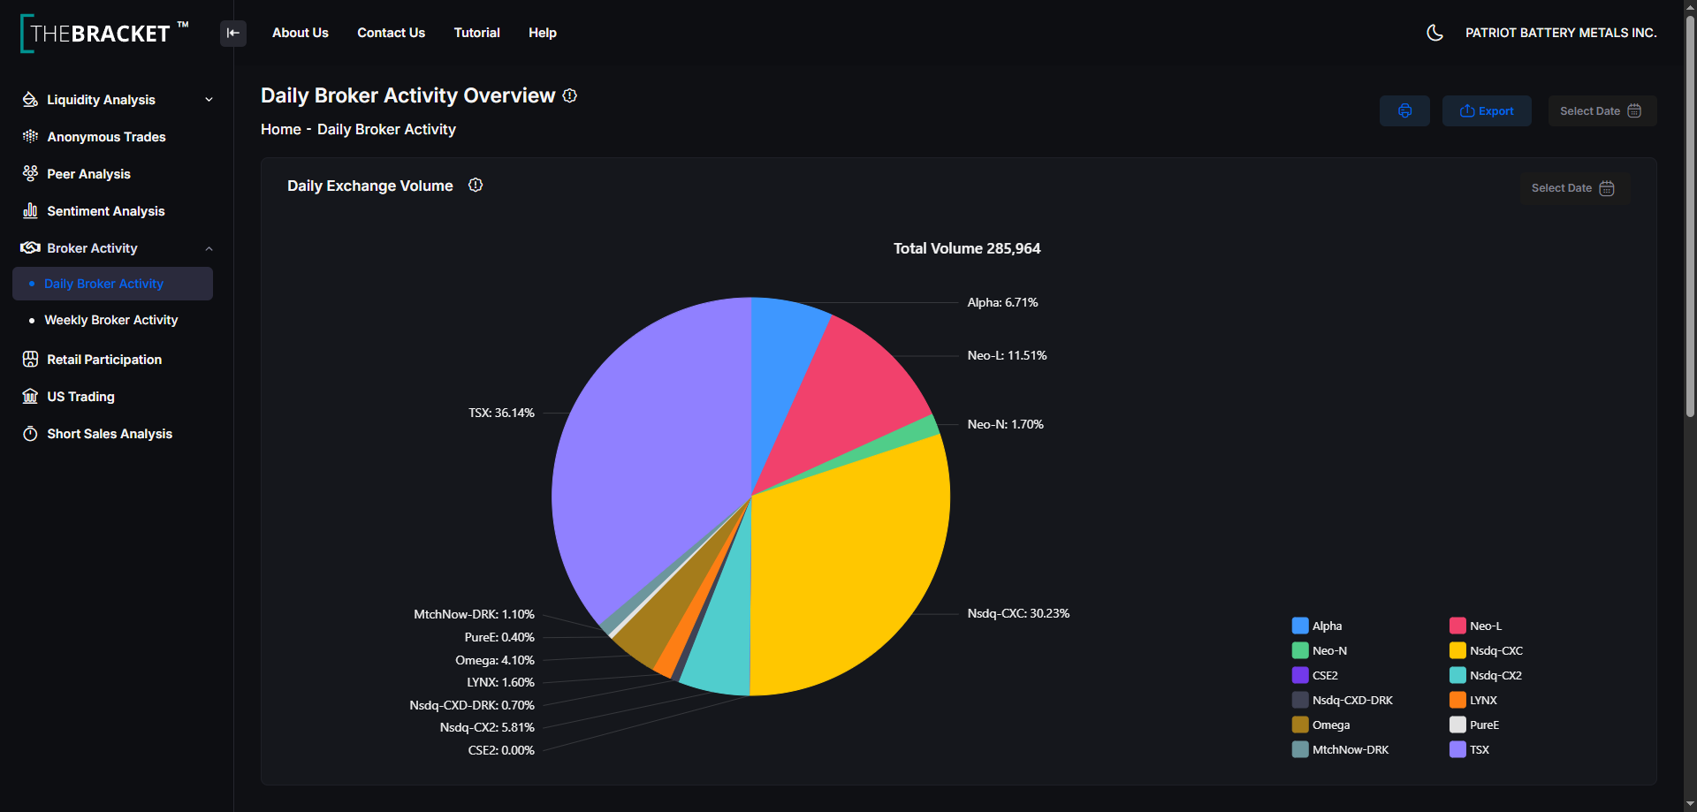Toggle Neo-N legend swatch
The width and height of the screenshot is (1697, 812).
1300,650
